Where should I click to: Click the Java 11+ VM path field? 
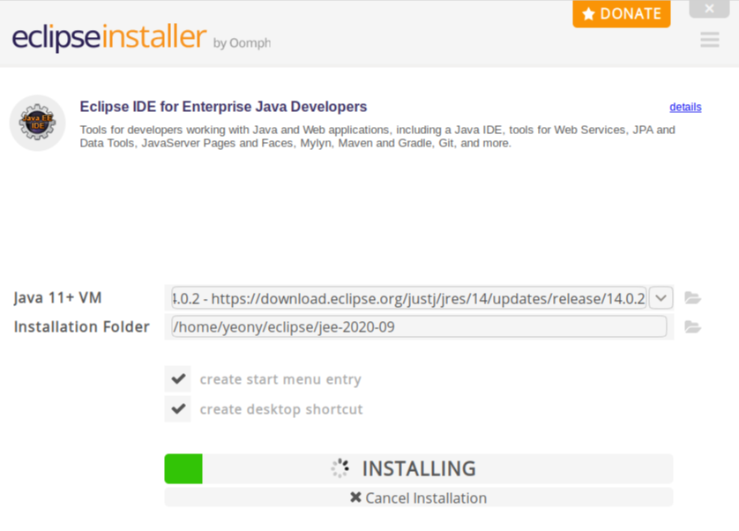[408, 298]
